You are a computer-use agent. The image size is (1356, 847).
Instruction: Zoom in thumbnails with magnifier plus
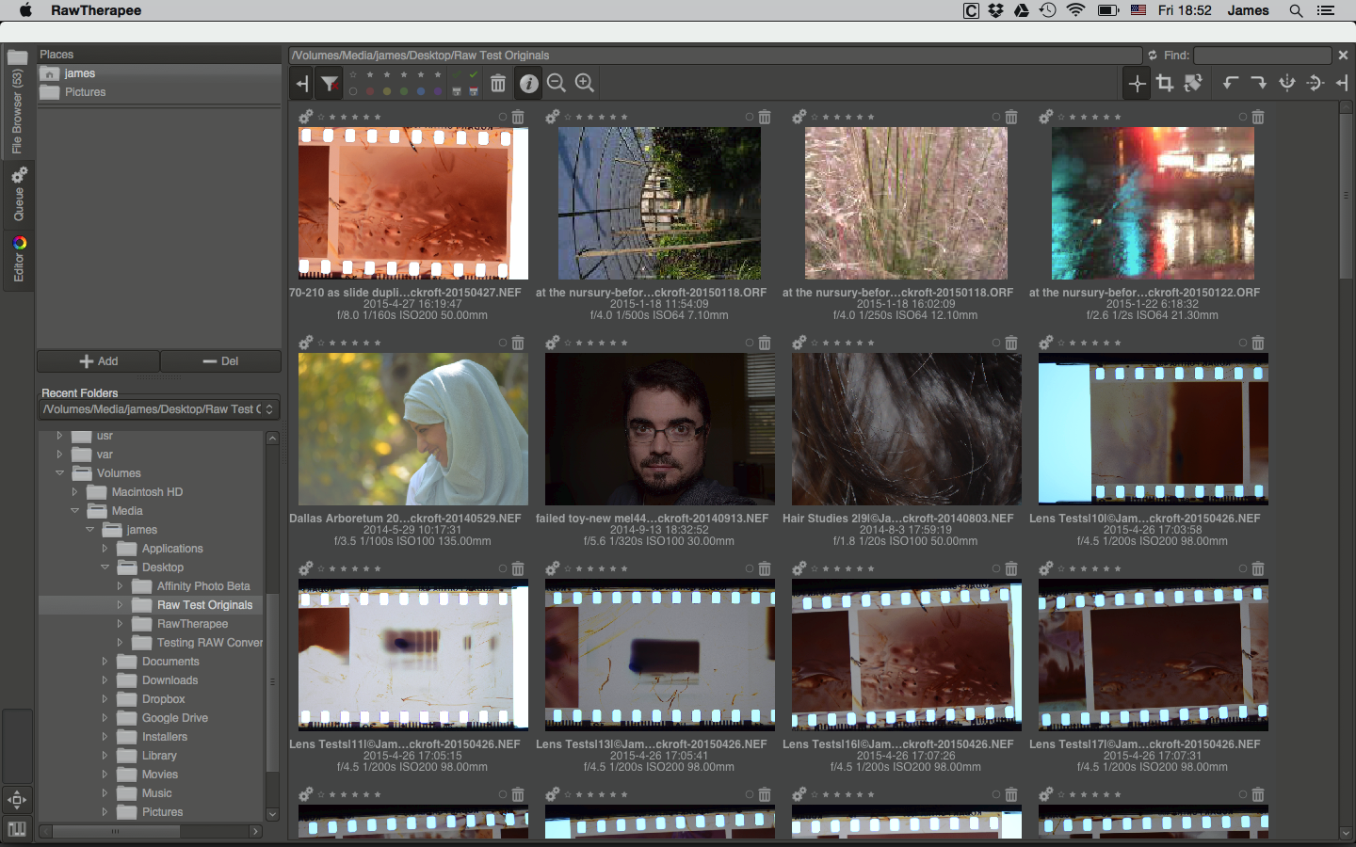[x=585, y=83]
